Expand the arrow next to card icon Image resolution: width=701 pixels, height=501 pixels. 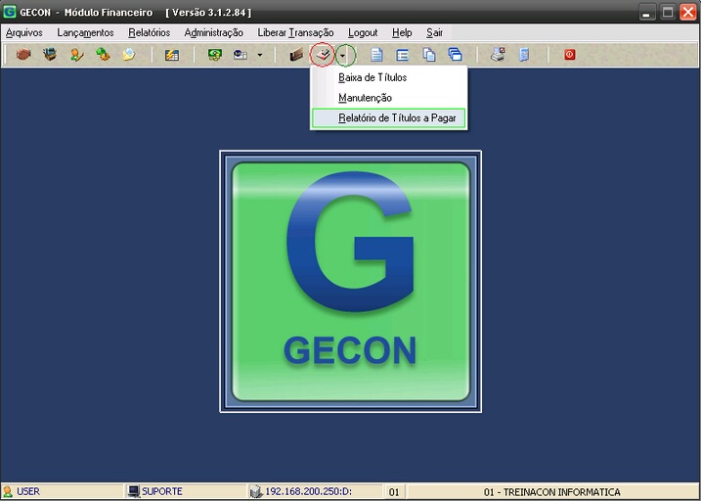[x=259, y=55]
